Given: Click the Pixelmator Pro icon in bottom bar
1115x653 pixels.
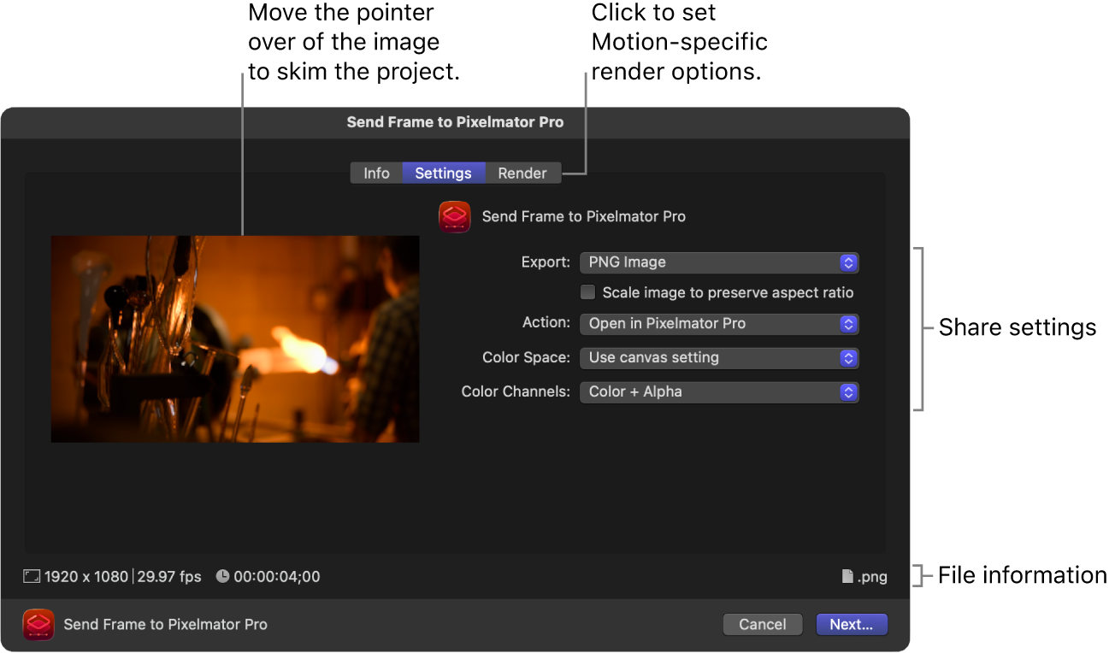Looking at the screenshot, I should point(38,625).
